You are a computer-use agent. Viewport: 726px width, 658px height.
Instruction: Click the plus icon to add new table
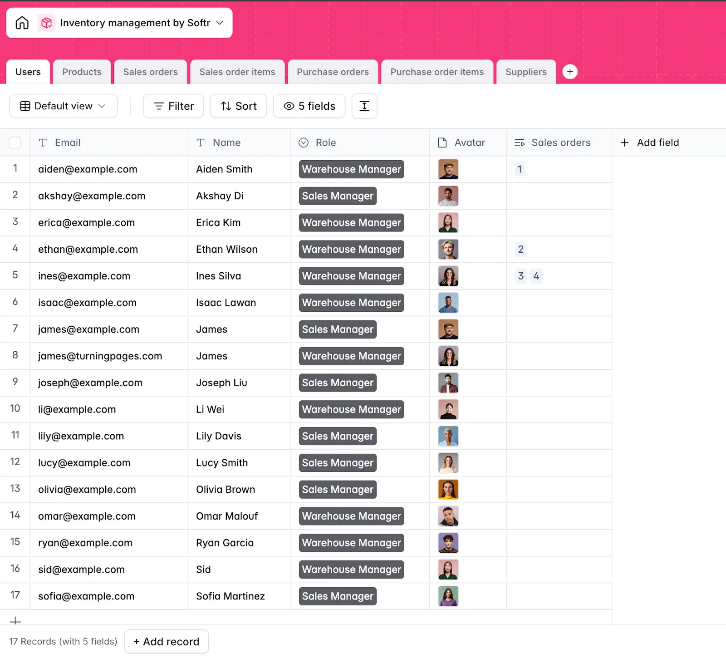(570, 72)
